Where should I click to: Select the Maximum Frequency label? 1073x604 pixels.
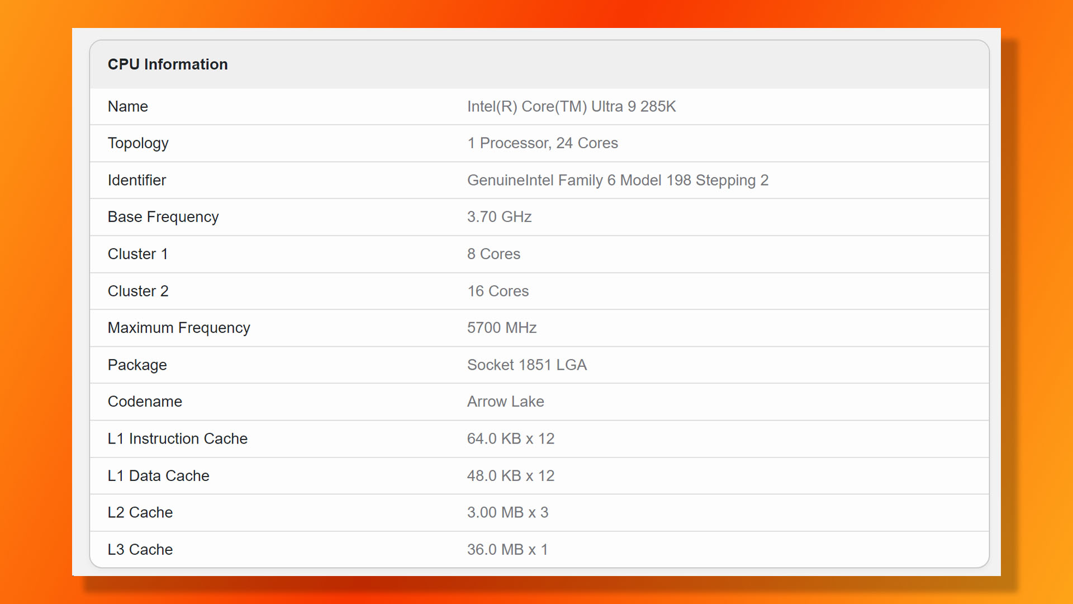(179, 328)
